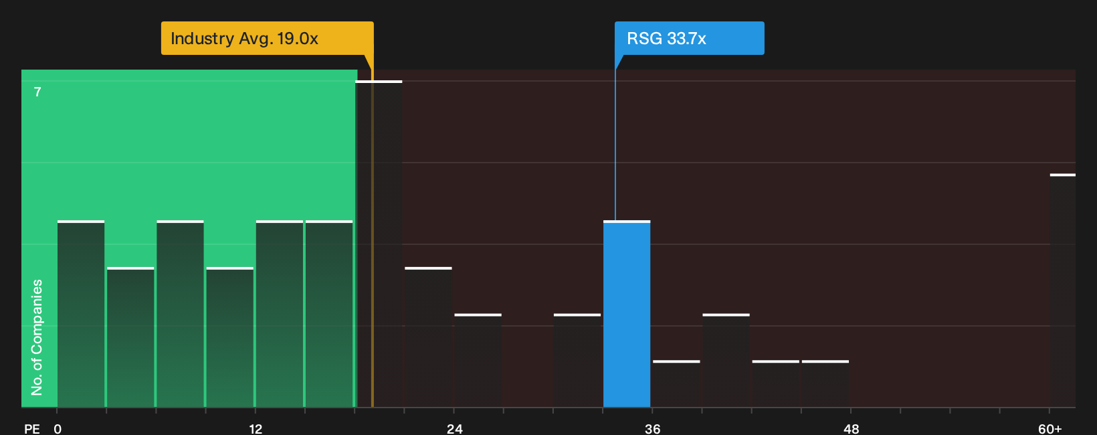The image size is (1097, 435).
Task: Click the RSG 33.7x label
Action: [x=690, y=38]
